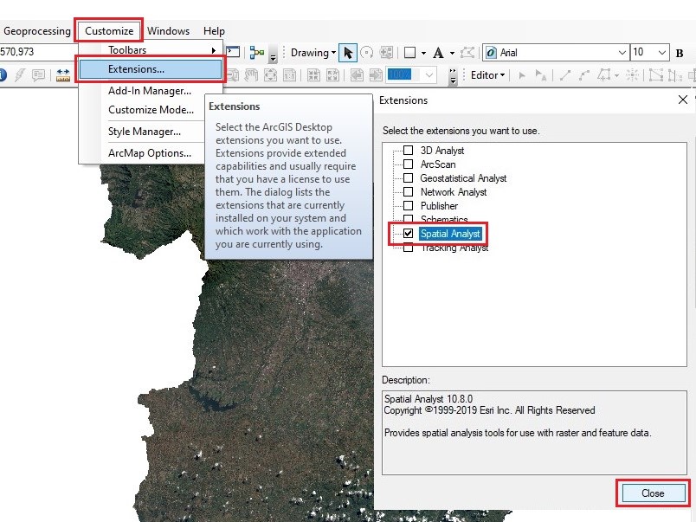Click the Edit Vertices drawing icon
Image resolution: width=696 pixels, height=522 pixels.
(x=467, y=53)
